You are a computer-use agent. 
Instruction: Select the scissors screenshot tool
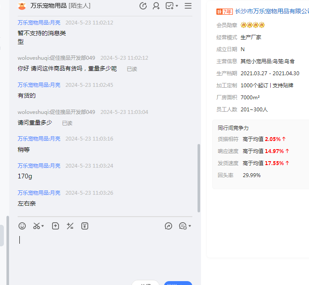click(x=37, y=226)
